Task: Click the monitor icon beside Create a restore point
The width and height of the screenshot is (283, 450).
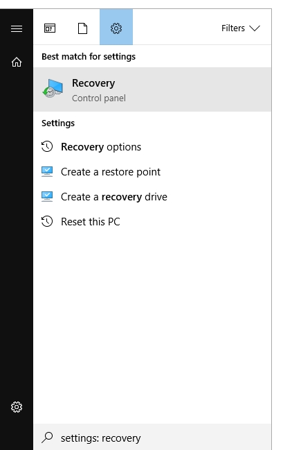Action: [x=47, y=172]
